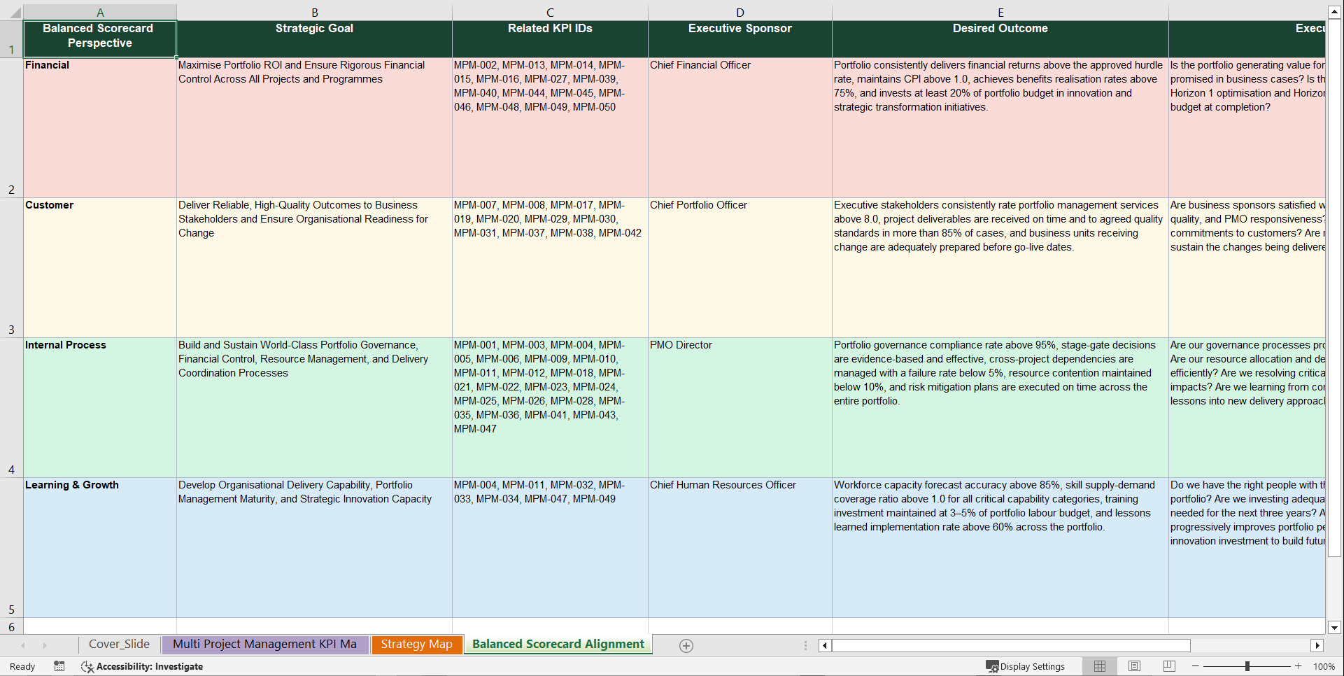The image size is (1344, 676).
Task: Click the horizontal scrollbar thumb
Action: pyautogui.click(x=1011, y=645)
